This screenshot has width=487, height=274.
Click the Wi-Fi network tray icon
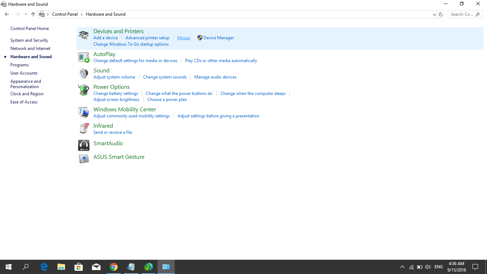pos(411,267)
